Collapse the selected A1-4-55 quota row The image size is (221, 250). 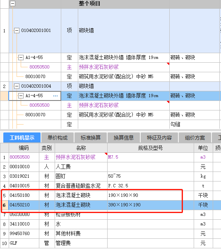click(21, 96)
